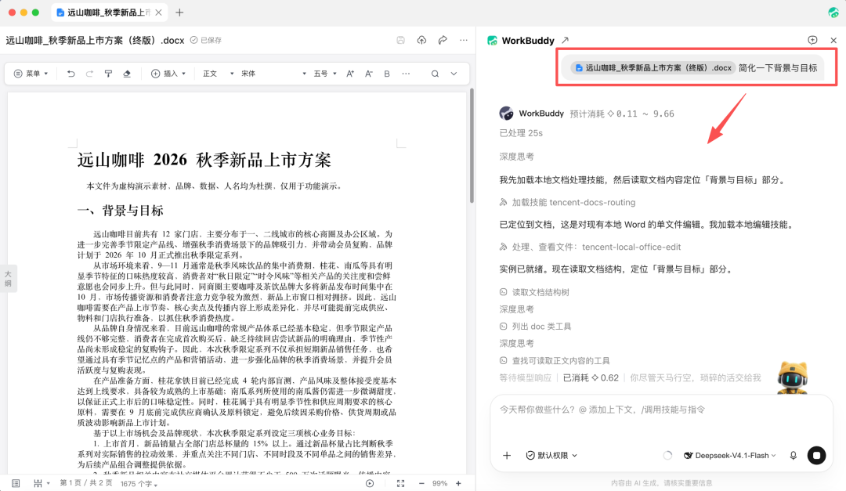Toggle fullscreen mode in status bar
Viewport: 846px width, 491px height.
click(x=400, y=483)
